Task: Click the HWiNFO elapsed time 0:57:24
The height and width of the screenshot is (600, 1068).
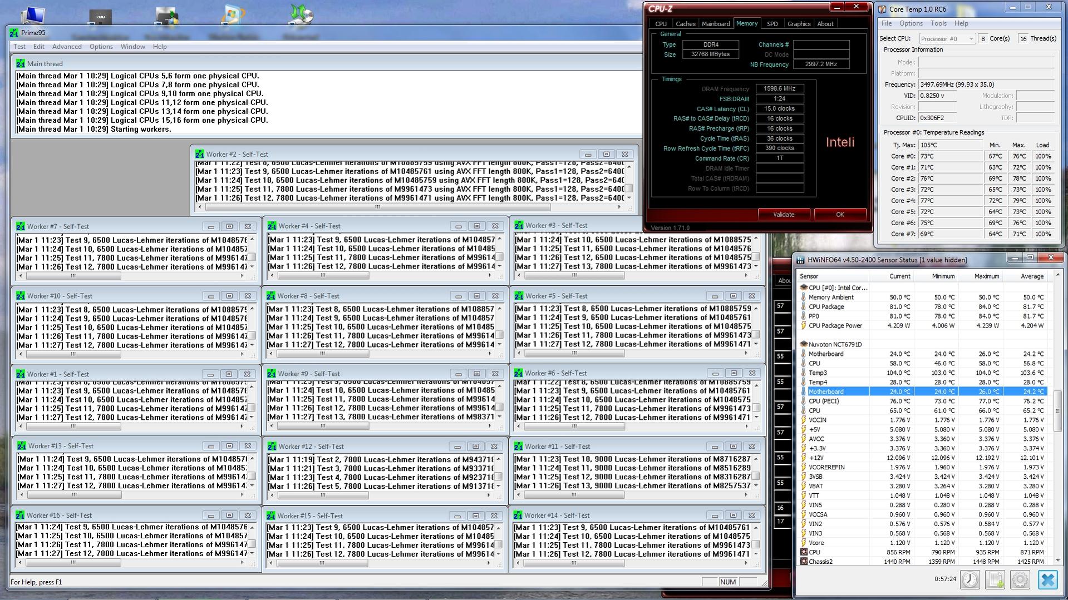Action: [945, 579]
